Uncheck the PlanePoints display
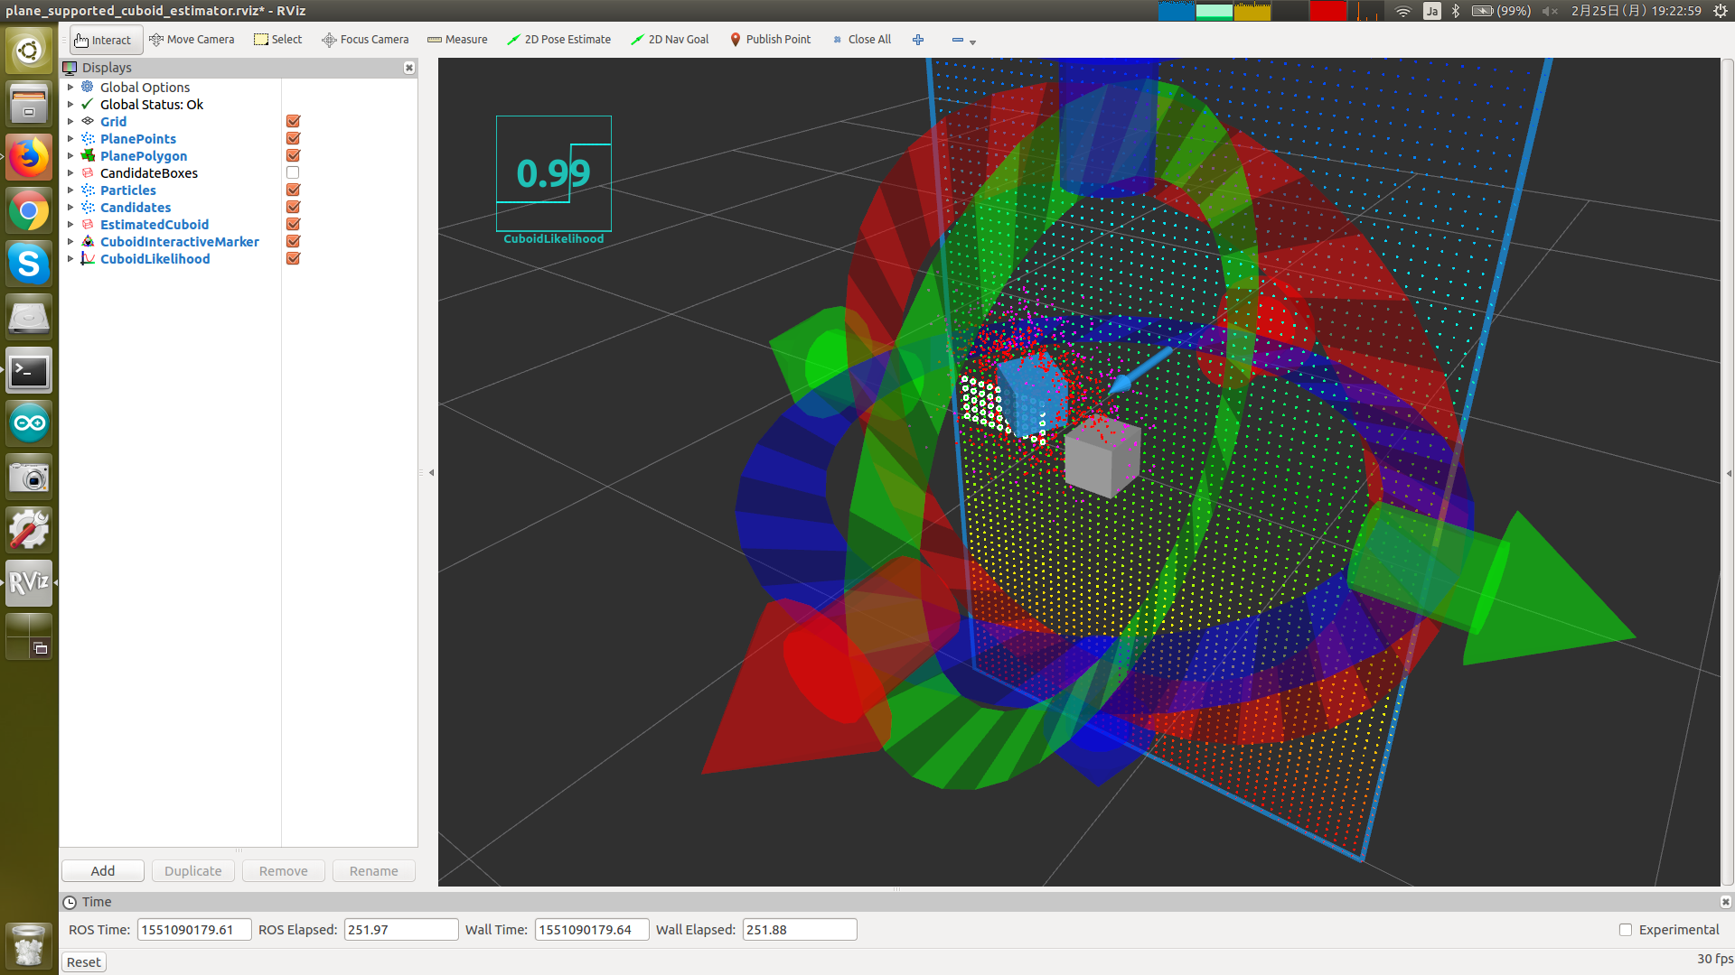This screenshot has width=1735, height=975. 293,139
